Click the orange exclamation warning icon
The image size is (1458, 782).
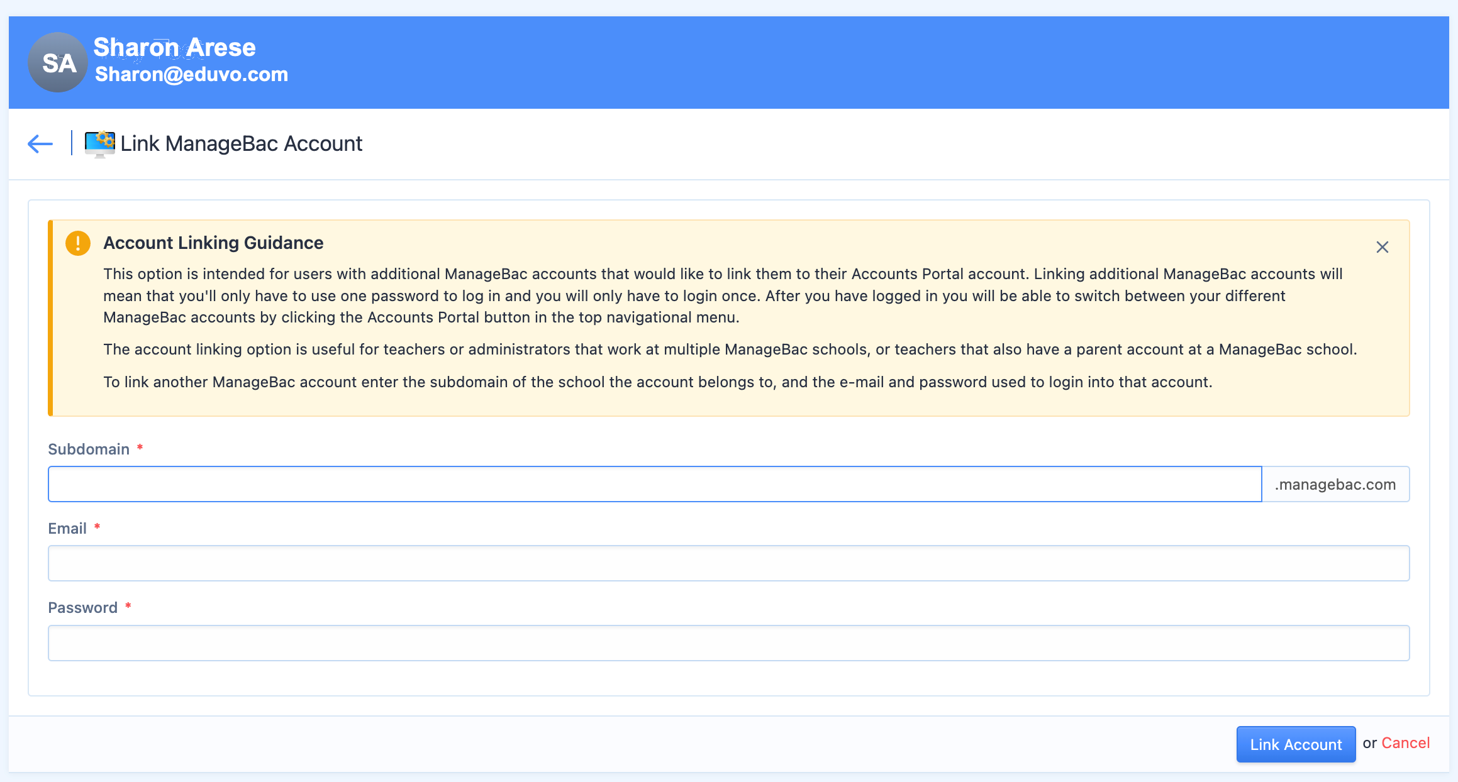click(x=78, y=243)
